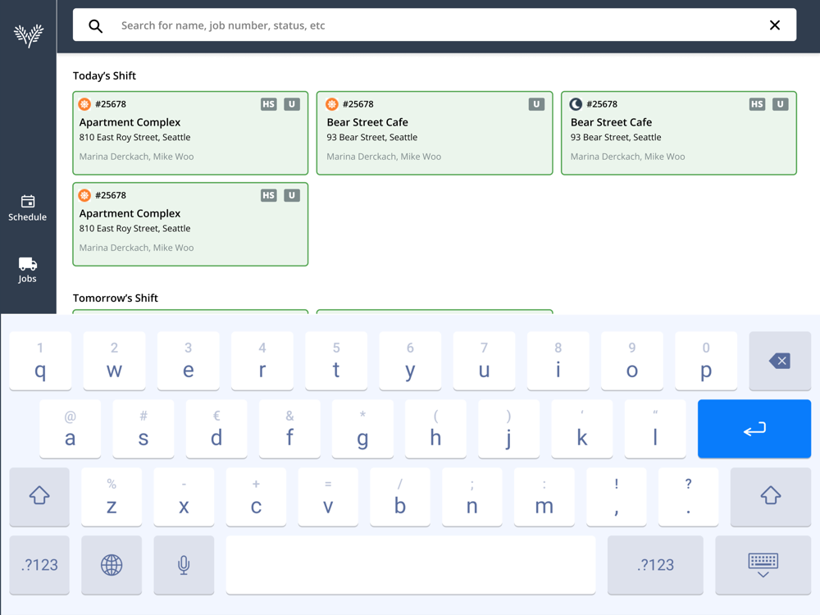The image size is (820, 615).
Task: Tap the backspace key
Action: 780,361
